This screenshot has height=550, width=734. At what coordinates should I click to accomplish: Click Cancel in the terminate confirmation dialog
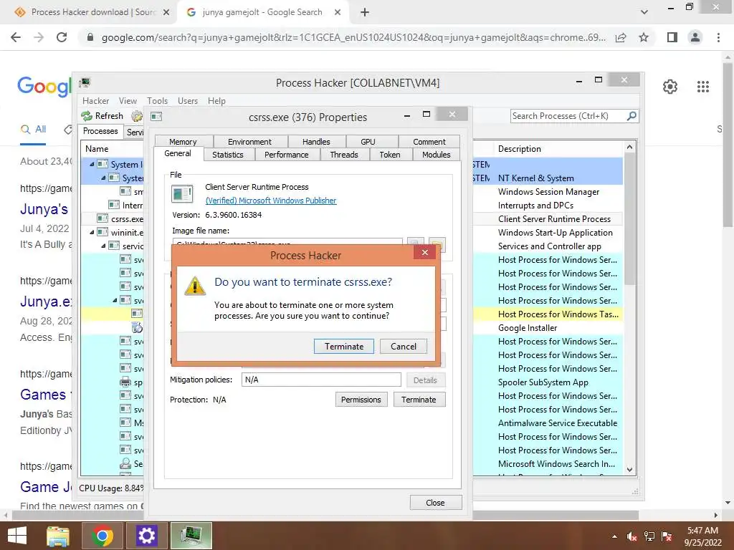point(403,346)
